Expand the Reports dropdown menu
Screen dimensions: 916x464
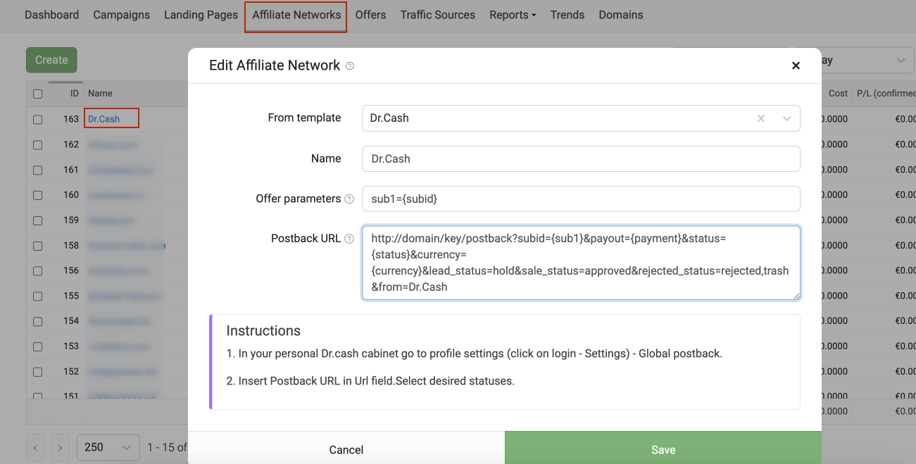(x=513, y=15)
